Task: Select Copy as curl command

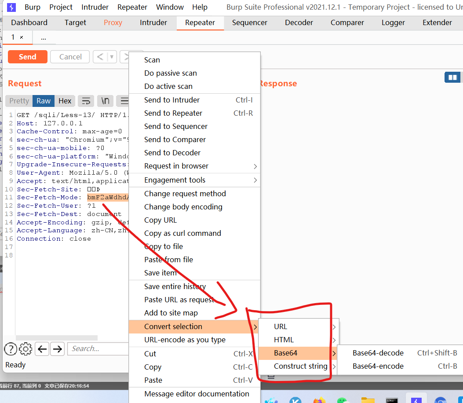Action: (x=195, y=234)
